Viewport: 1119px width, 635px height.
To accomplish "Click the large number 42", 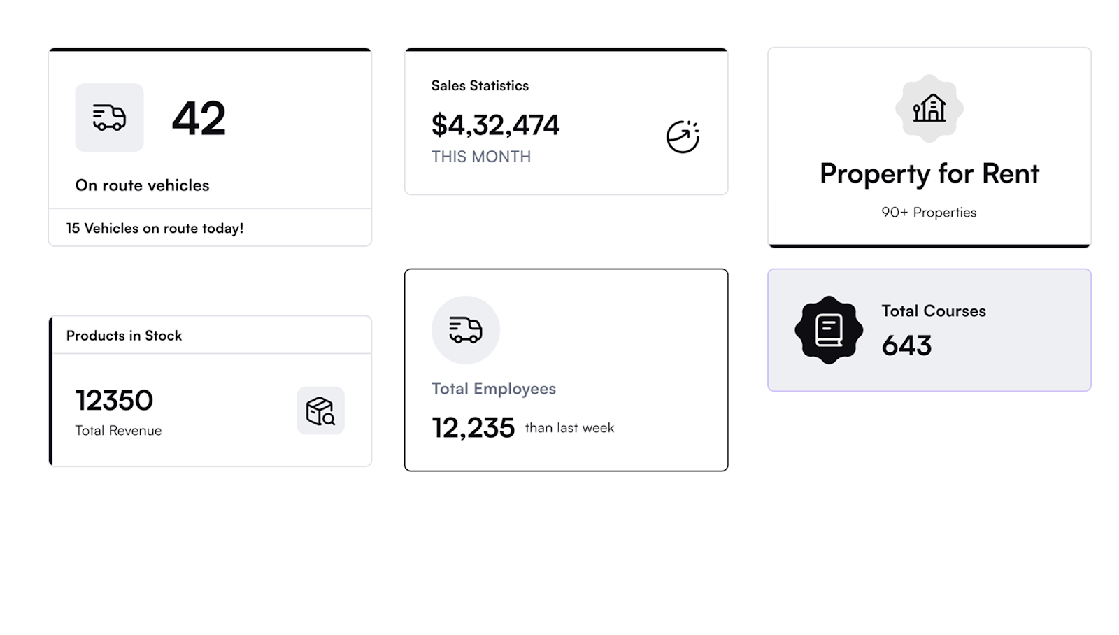I will point(199,118).
